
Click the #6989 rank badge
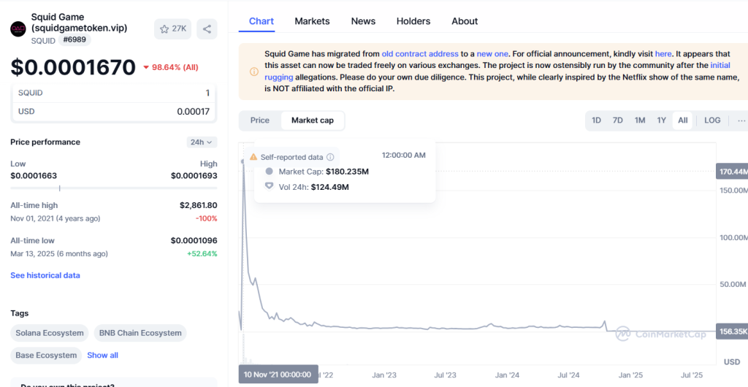click(75, 40)
